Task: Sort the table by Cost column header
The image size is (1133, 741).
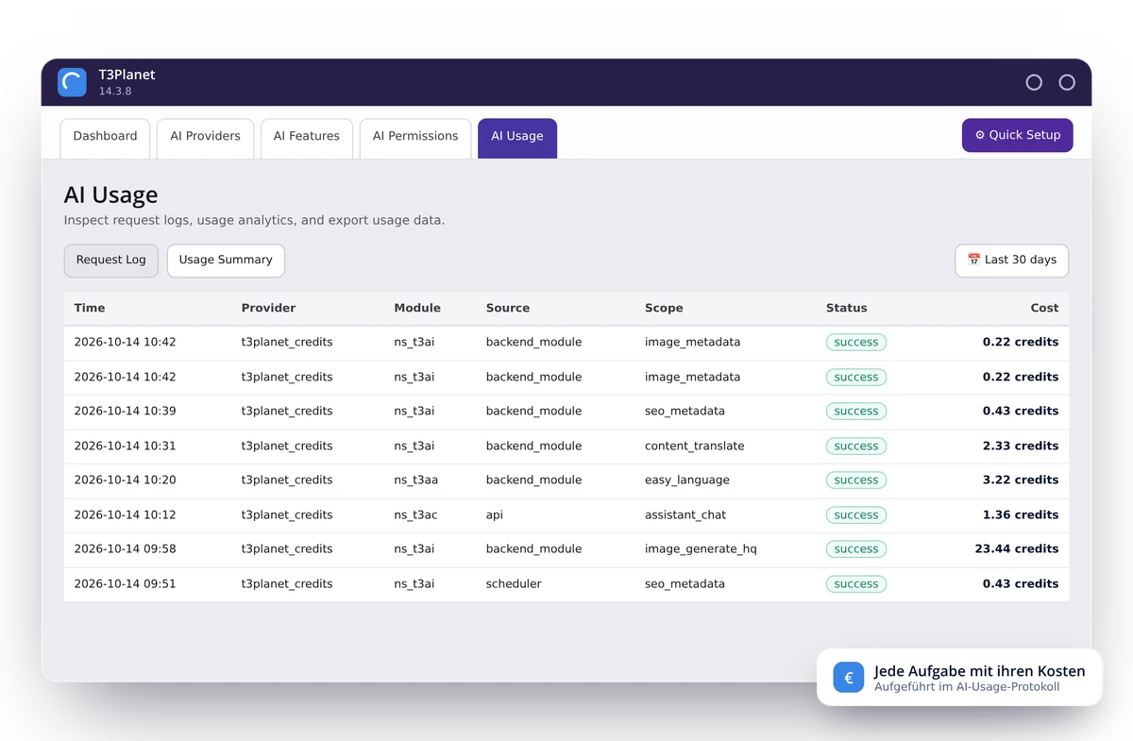Action: coord(1044,308)
